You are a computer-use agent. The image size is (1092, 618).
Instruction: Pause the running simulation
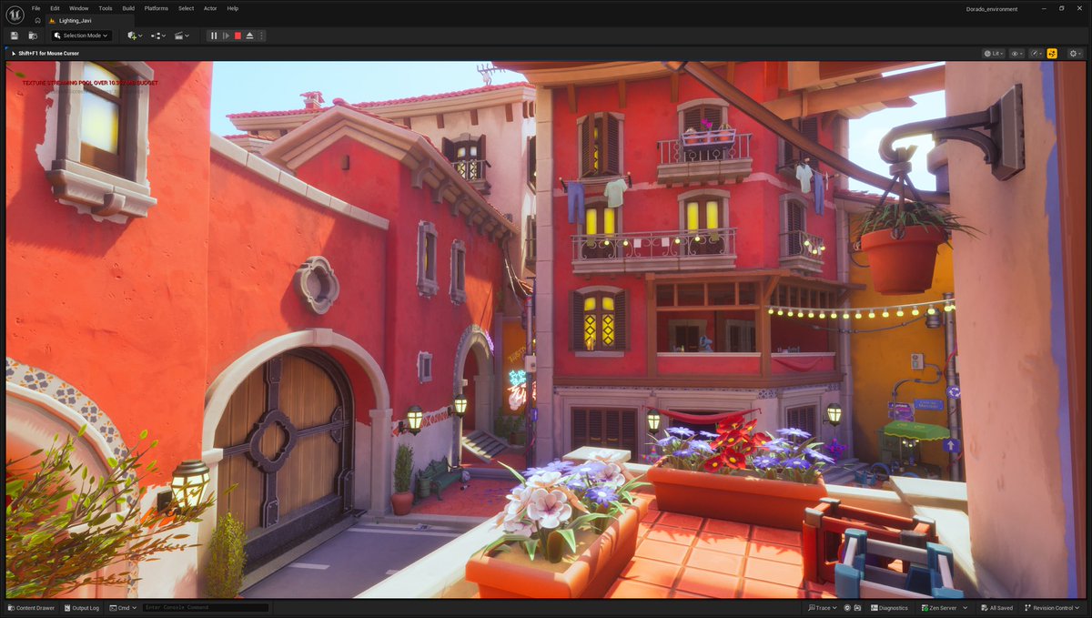coord(214,35)
